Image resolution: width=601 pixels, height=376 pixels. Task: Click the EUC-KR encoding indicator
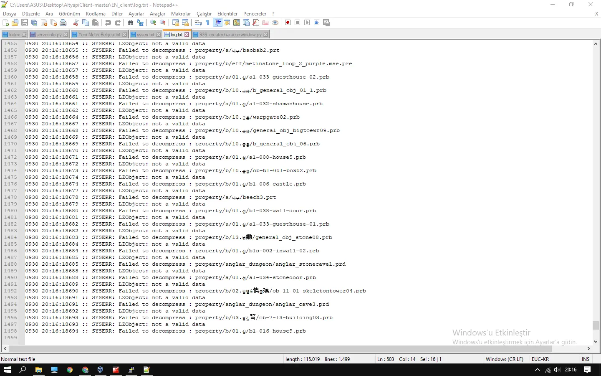[540, 359]
